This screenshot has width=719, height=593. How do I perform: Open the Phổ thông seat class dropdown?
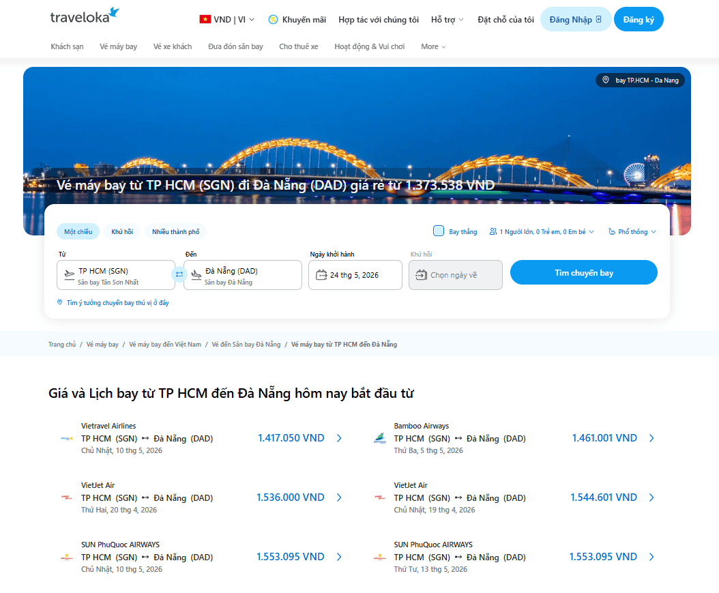[632, 232]
